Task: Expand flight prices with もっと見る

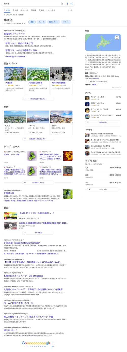Action: coord(103,190)
